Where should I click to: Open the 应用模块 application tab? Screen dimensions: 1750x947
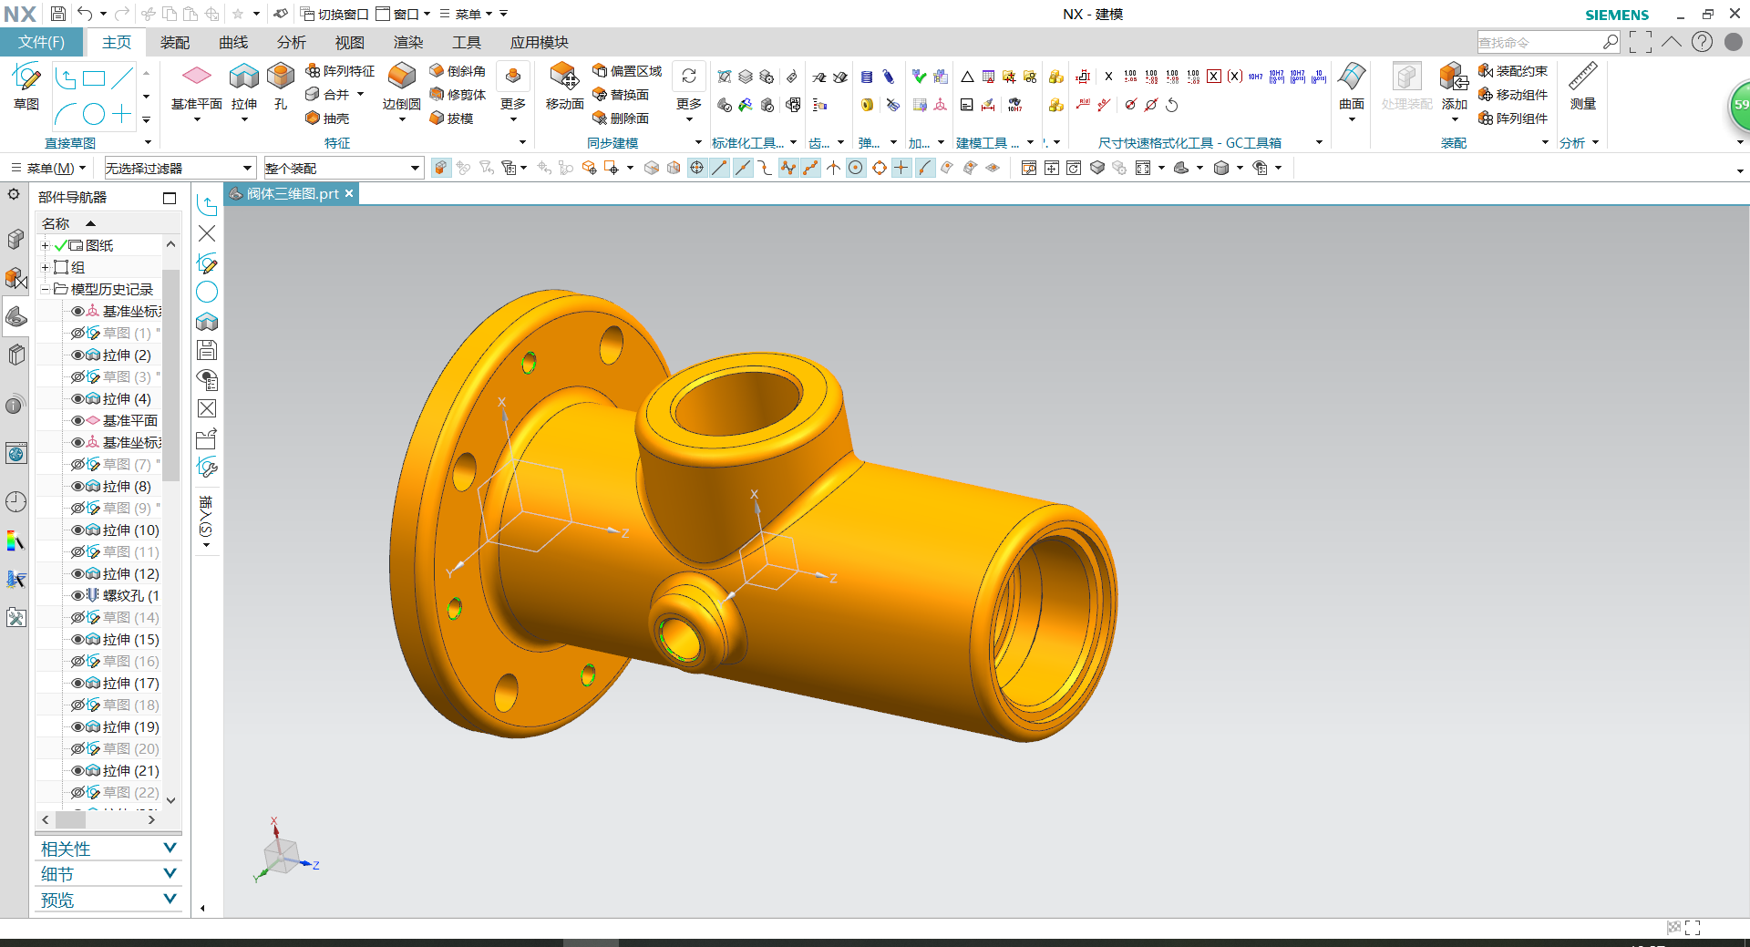click(x=540, y=43)
